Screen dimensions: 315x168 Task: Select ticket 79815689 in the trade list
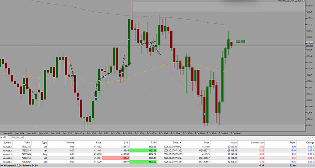[26, 154]
